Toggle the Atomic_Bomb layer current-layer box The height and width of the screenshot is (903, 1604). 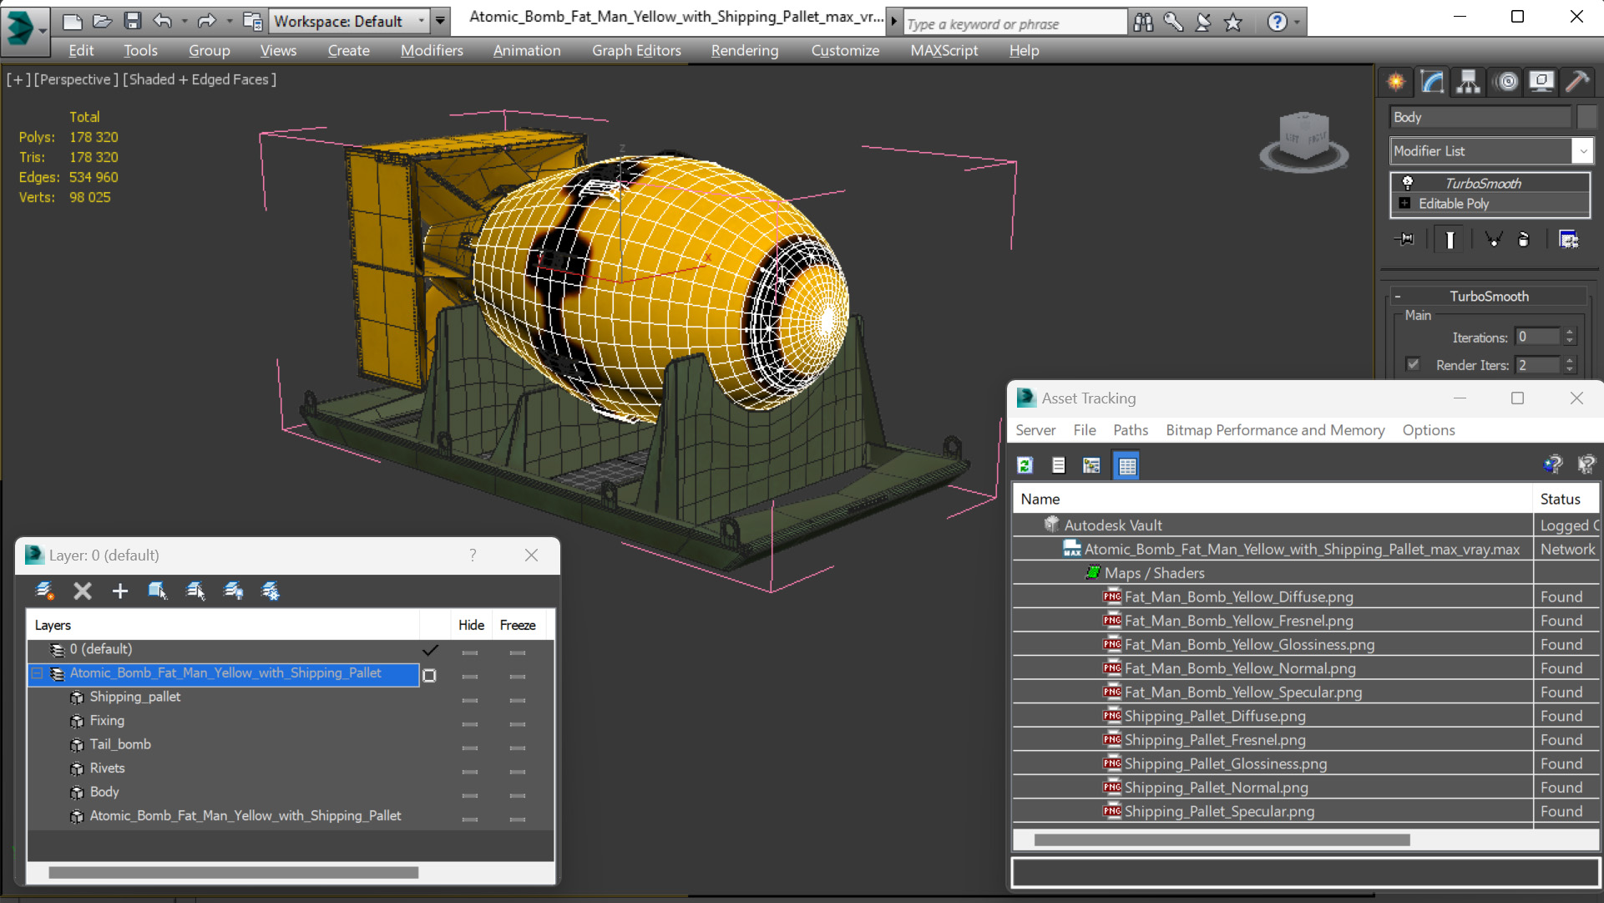pos(430,675)
